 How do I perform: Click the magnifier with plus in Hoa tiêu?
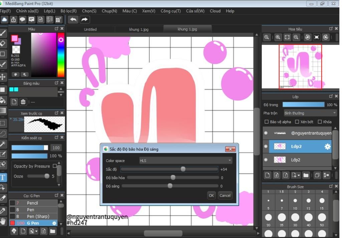(x=278, y=37)
